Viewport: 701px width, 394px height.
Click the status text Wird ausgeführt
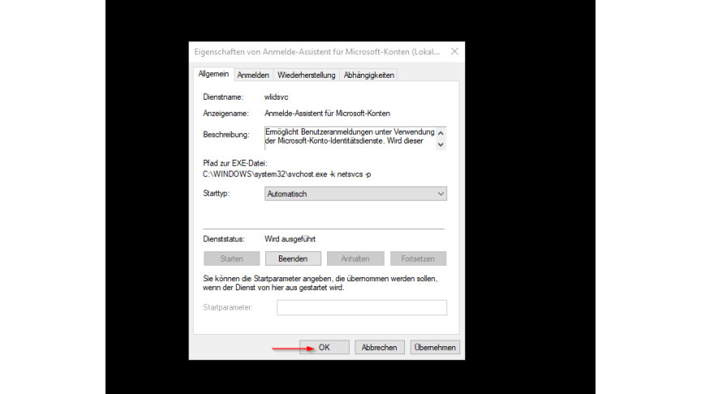(290, 239)
